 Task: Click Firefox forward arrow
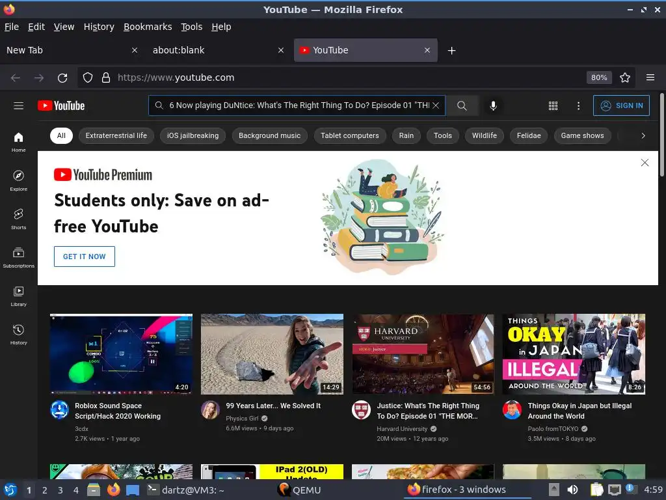pos(39,78)
